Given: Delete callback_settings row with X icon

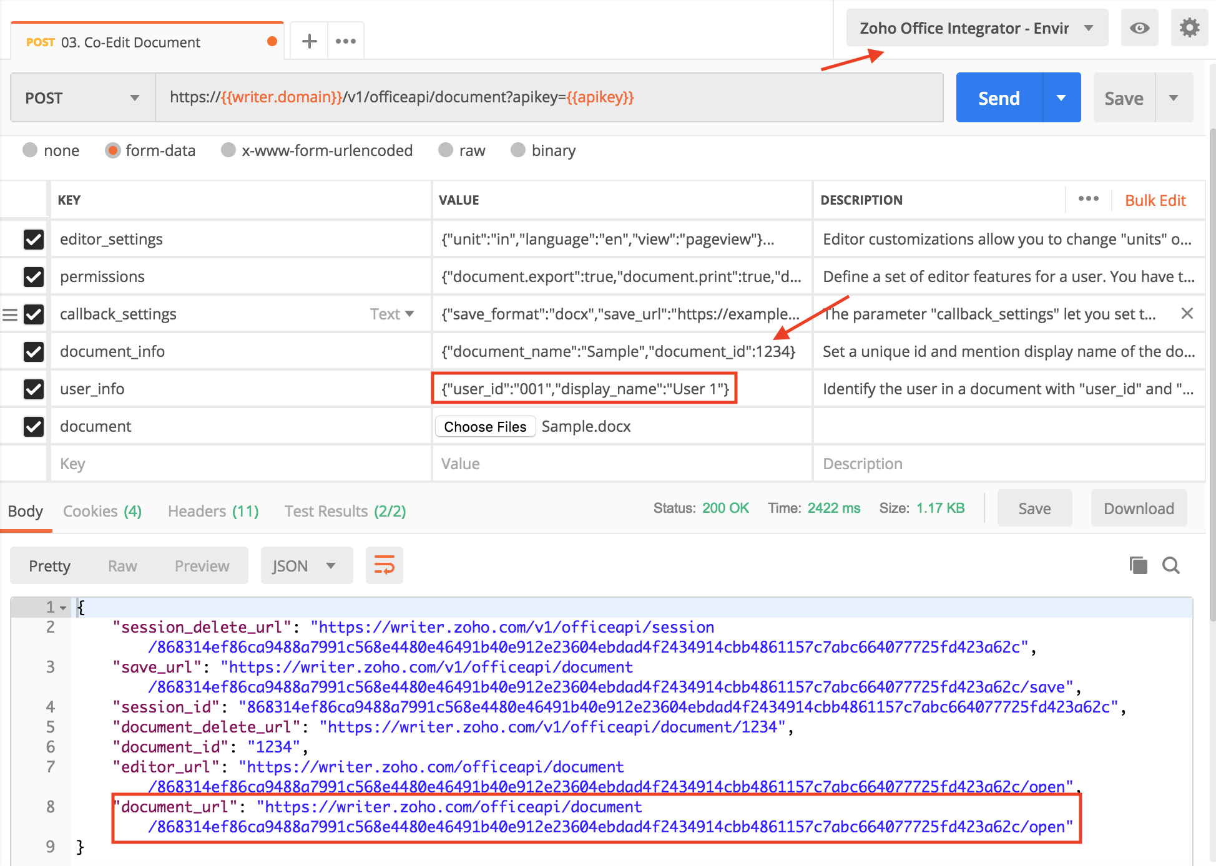Looking at the screenshot, I should (x=1187, y=314).
